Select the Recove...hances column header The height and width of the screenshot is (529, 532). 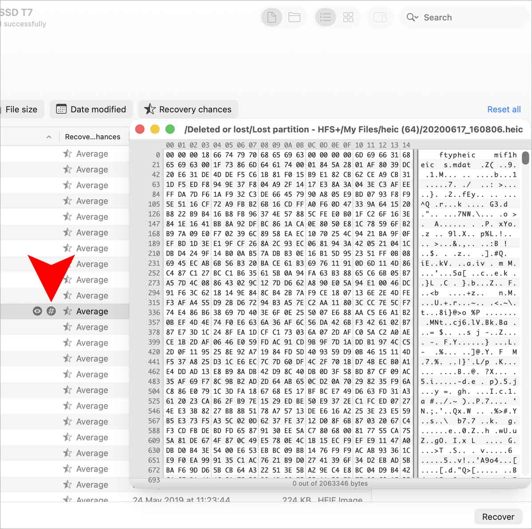pyautogui.click(x=93, y=137)
